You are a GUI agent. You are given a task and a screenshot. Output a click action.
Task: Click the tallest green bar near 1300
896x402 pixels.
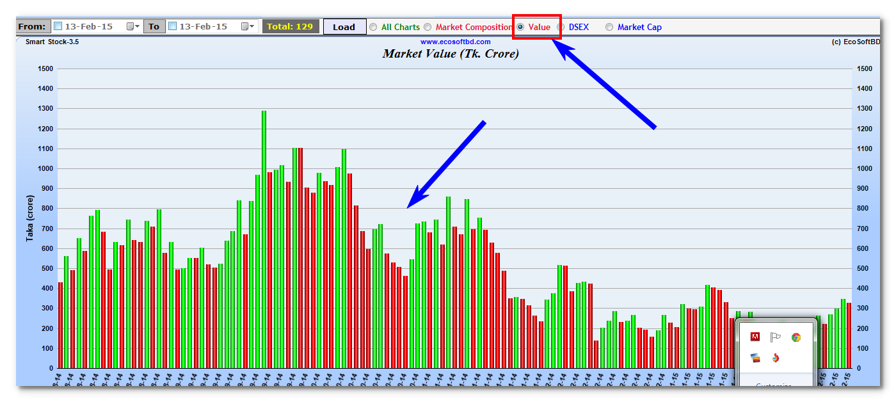click(264, 237)
